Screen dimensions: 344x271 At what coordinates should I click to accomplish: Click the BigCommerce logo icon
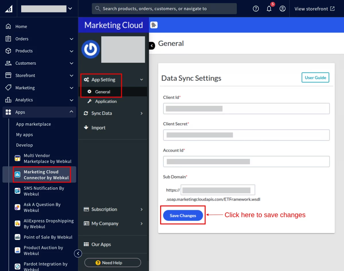pyautogui.click(x=9, y=9)
